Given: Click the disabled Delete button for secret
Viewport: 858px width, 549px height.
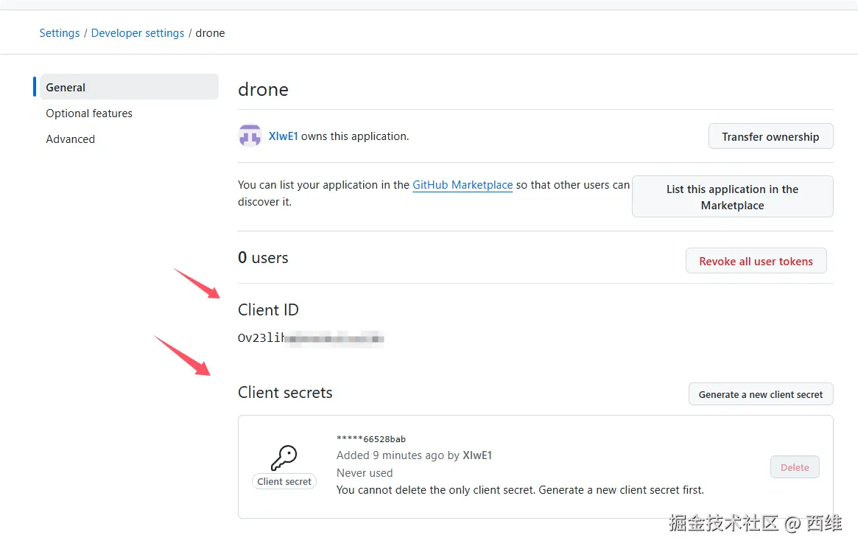Looking at the screenshot, I should pos(795,467).
